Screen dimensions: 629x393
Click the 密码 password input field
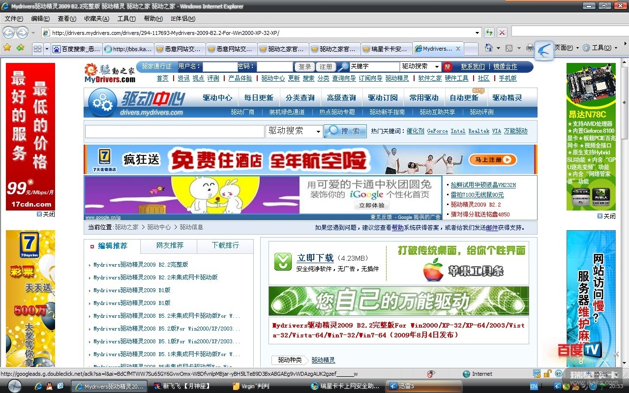coord(274,66)
